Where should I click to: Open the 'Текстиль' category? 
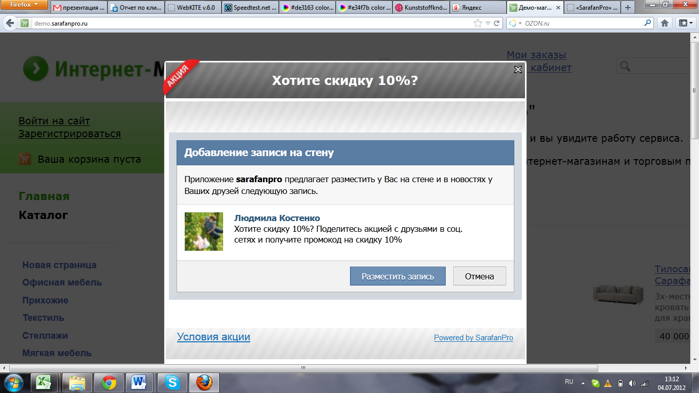click(43, 318)
